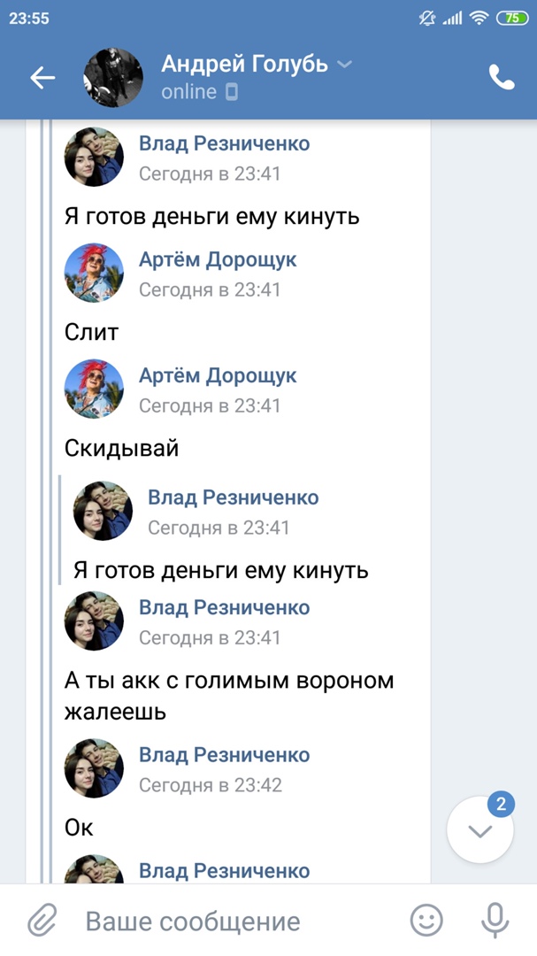The width and height of the screenshot is (537, 956).
Task: Tap the back arrow in header
Action: coord(42,78)
